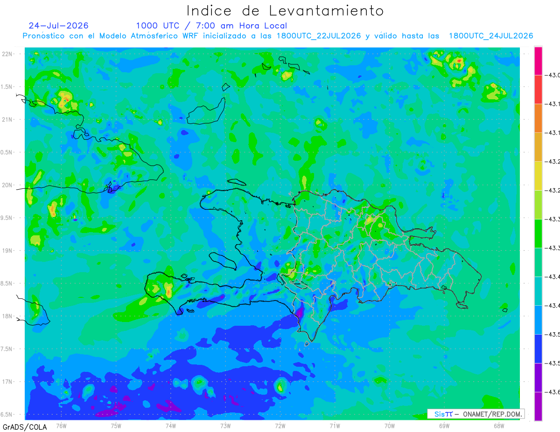Click the '17N' latitude label
The width and height of the screenshot is (560, 432).
[8, 382]
